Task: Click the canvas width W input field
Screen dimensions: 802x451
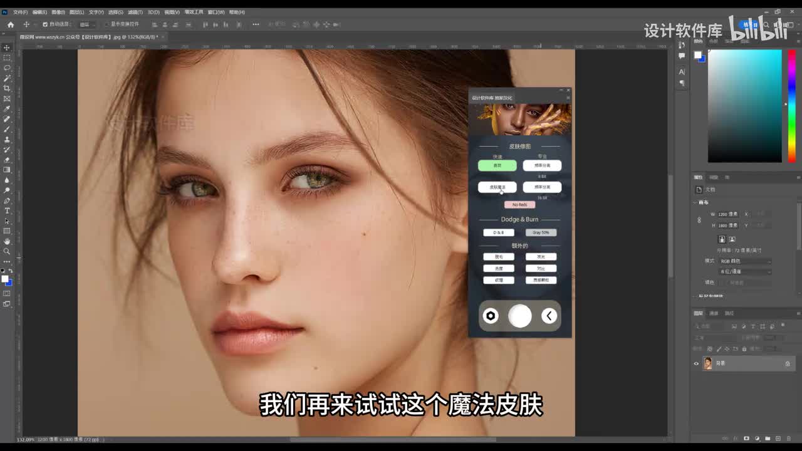Action: [728, 214]
